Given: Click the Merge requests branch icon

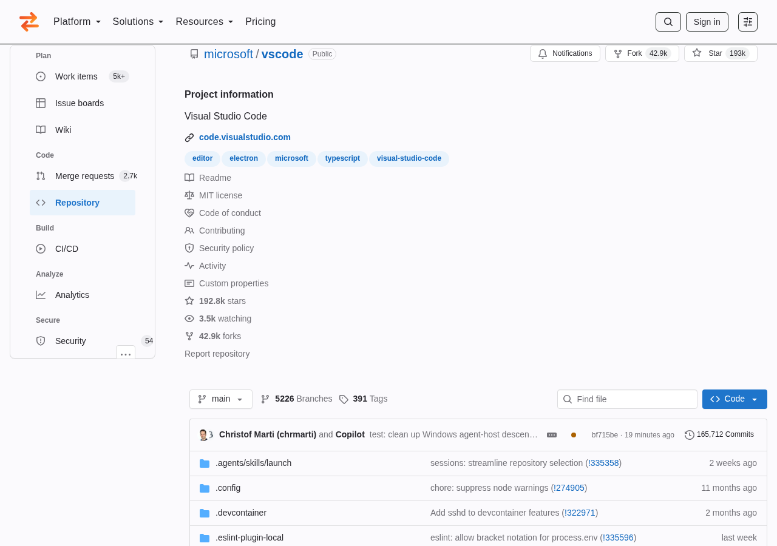Looking at the screenshot, I should click(x=41, y=176).
